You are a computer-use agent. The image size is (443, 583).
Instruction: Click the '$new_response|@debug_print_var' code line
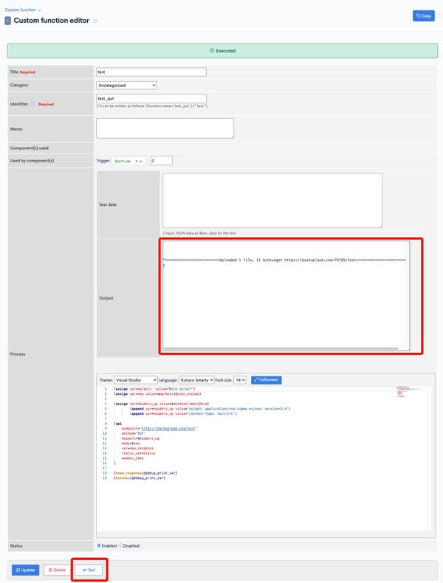(145, 473)
